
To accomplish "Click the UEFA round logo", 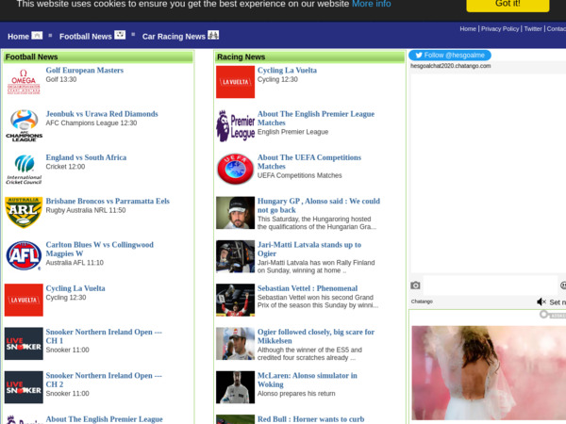I will (235, 169).
